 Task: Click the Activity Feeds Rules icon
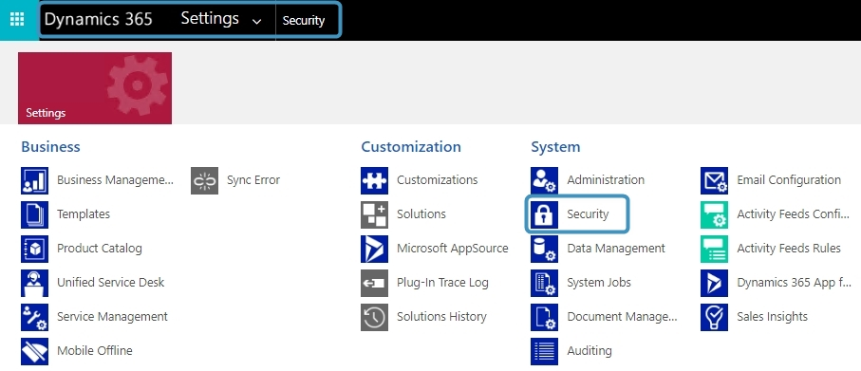(715, 249)
